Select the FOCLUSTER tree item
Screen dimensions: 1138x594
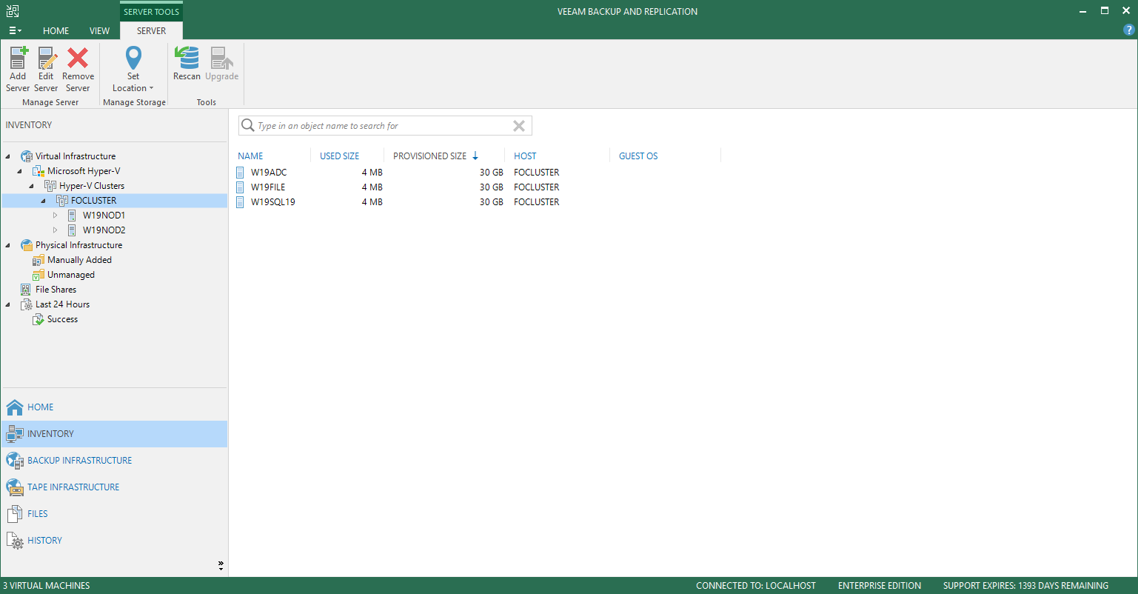(93, 201)
